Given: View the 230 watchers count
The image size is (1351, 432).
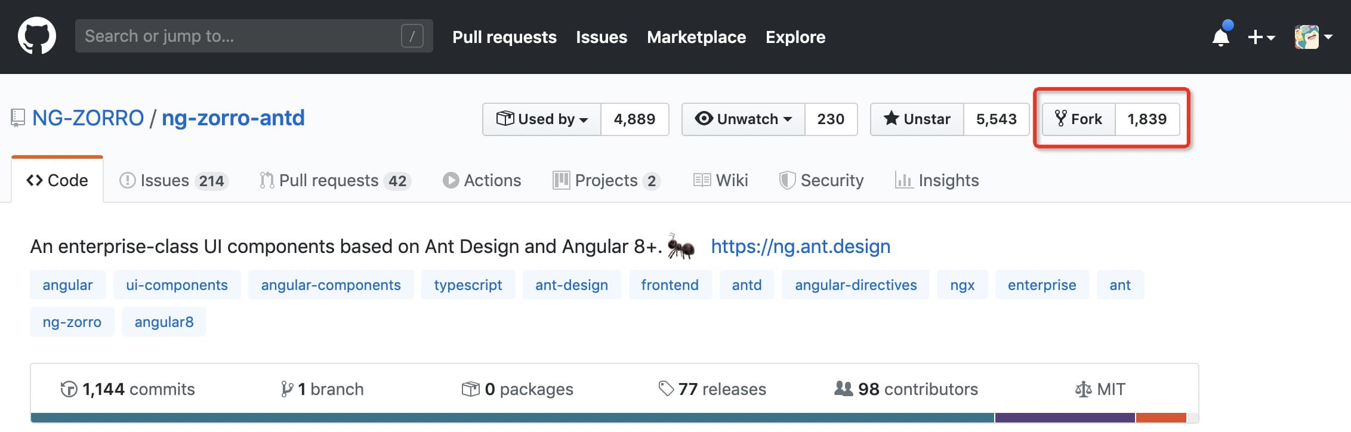Looking at the screenshot, I should pyautogui.click(x=831, y=119).
